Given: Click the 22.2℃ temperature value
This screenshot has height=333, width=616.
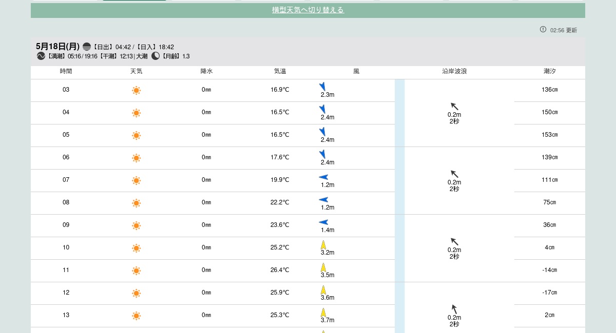Looking at the screenshot, I should pos(280,203).
